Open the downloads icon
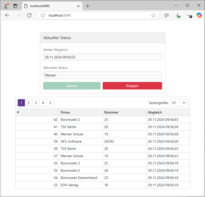Viewport: 205px width, 197px height. [x=178, y=15]
